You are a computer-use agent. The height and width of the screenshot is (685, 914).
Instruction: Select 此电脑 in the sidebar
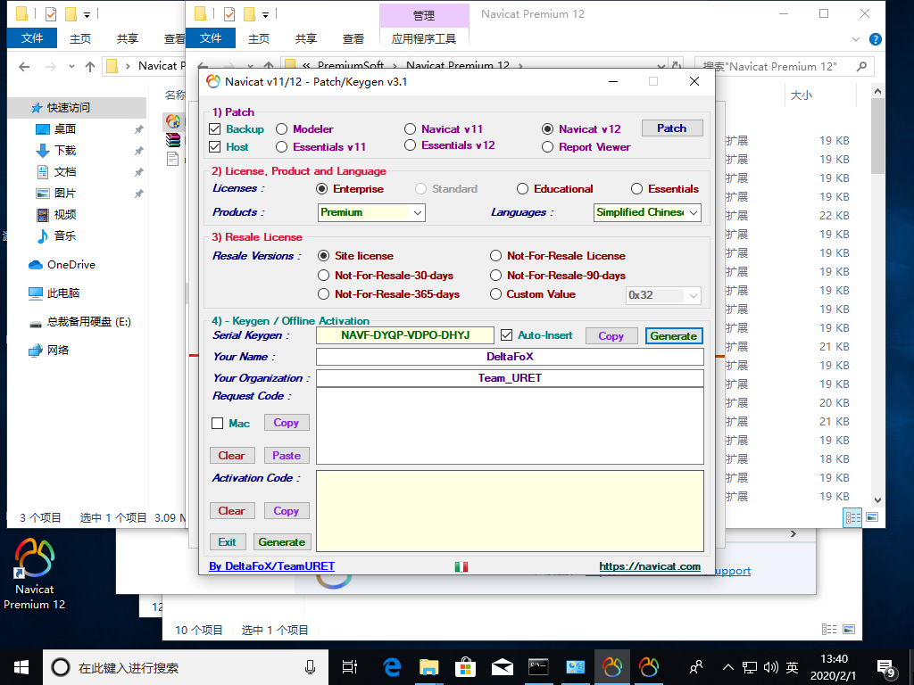click(x=63, y=293)
